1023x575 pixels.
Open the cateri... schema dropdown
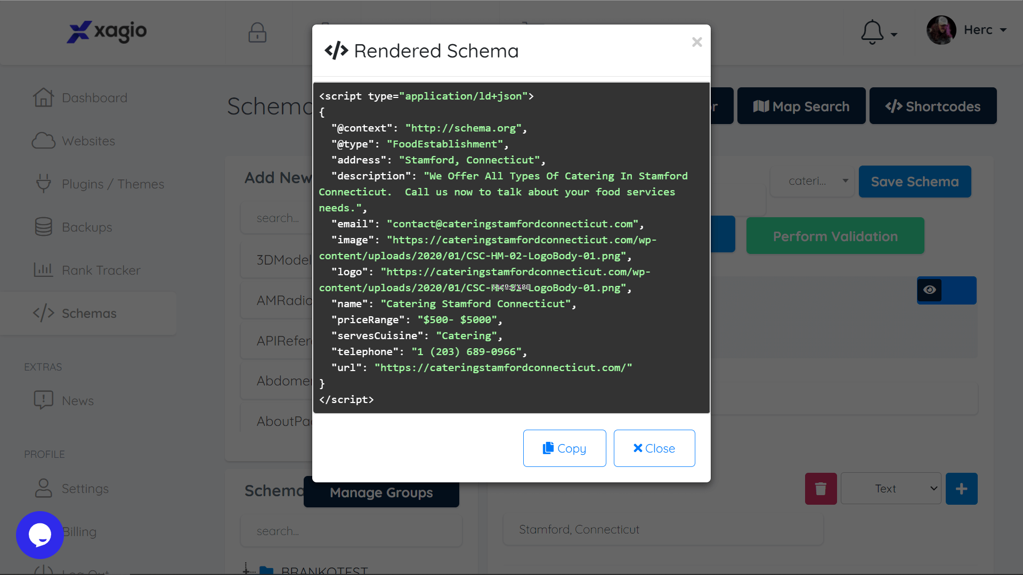click(811, 181)
